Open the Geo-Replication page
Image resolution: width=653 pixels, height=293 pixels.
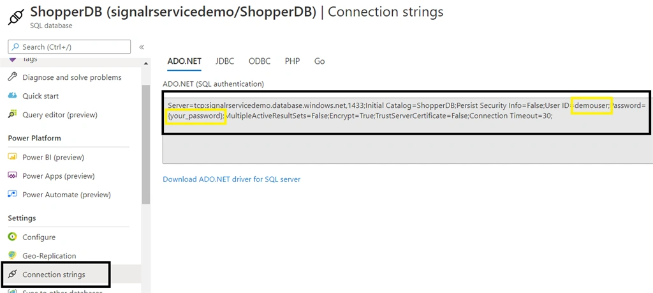pos(49,255)
